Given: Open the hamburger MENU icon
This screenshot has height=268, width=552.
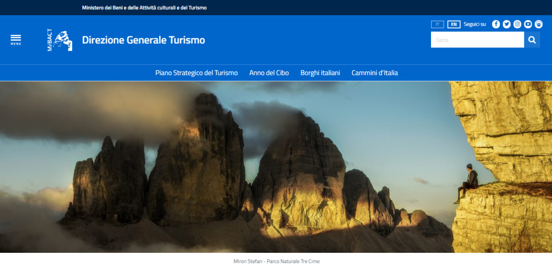Looking at the screenshot, I should pyautogui.click(x=16, y=40).
